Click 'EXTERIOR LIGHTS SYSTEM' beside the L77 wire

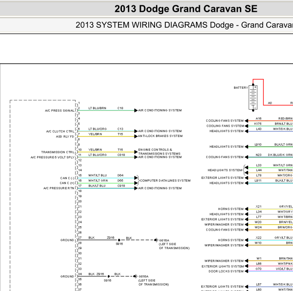(222, 219)
